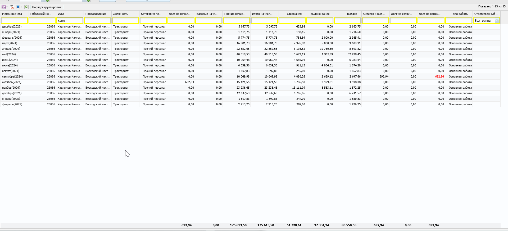508x231 pixels.
Task: Click the 40 518,53 Прочие начисления cell
Action: (x=243, y=54)
